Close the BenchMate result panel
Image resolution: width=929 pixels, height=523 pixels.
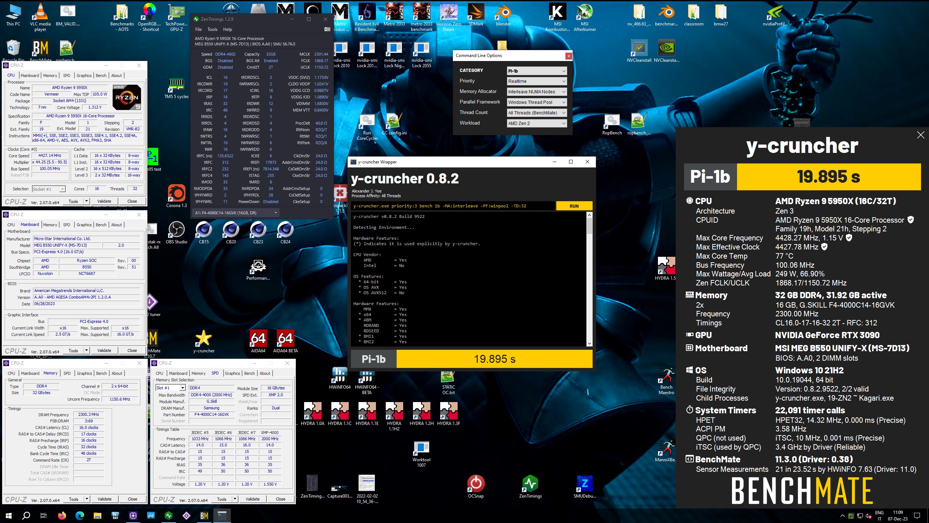[920, 135]
